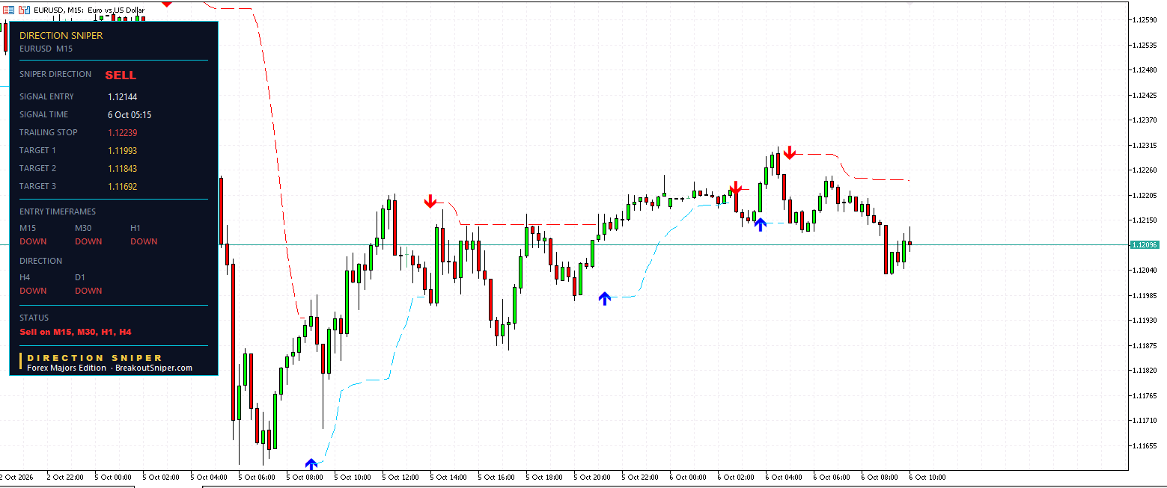Image resolution: width=1167 pixels, height=488 pixels.
Task: Click the chart title 'EURUSD, M15: Euro vs US Dollar'
Action: click(89, 10)
